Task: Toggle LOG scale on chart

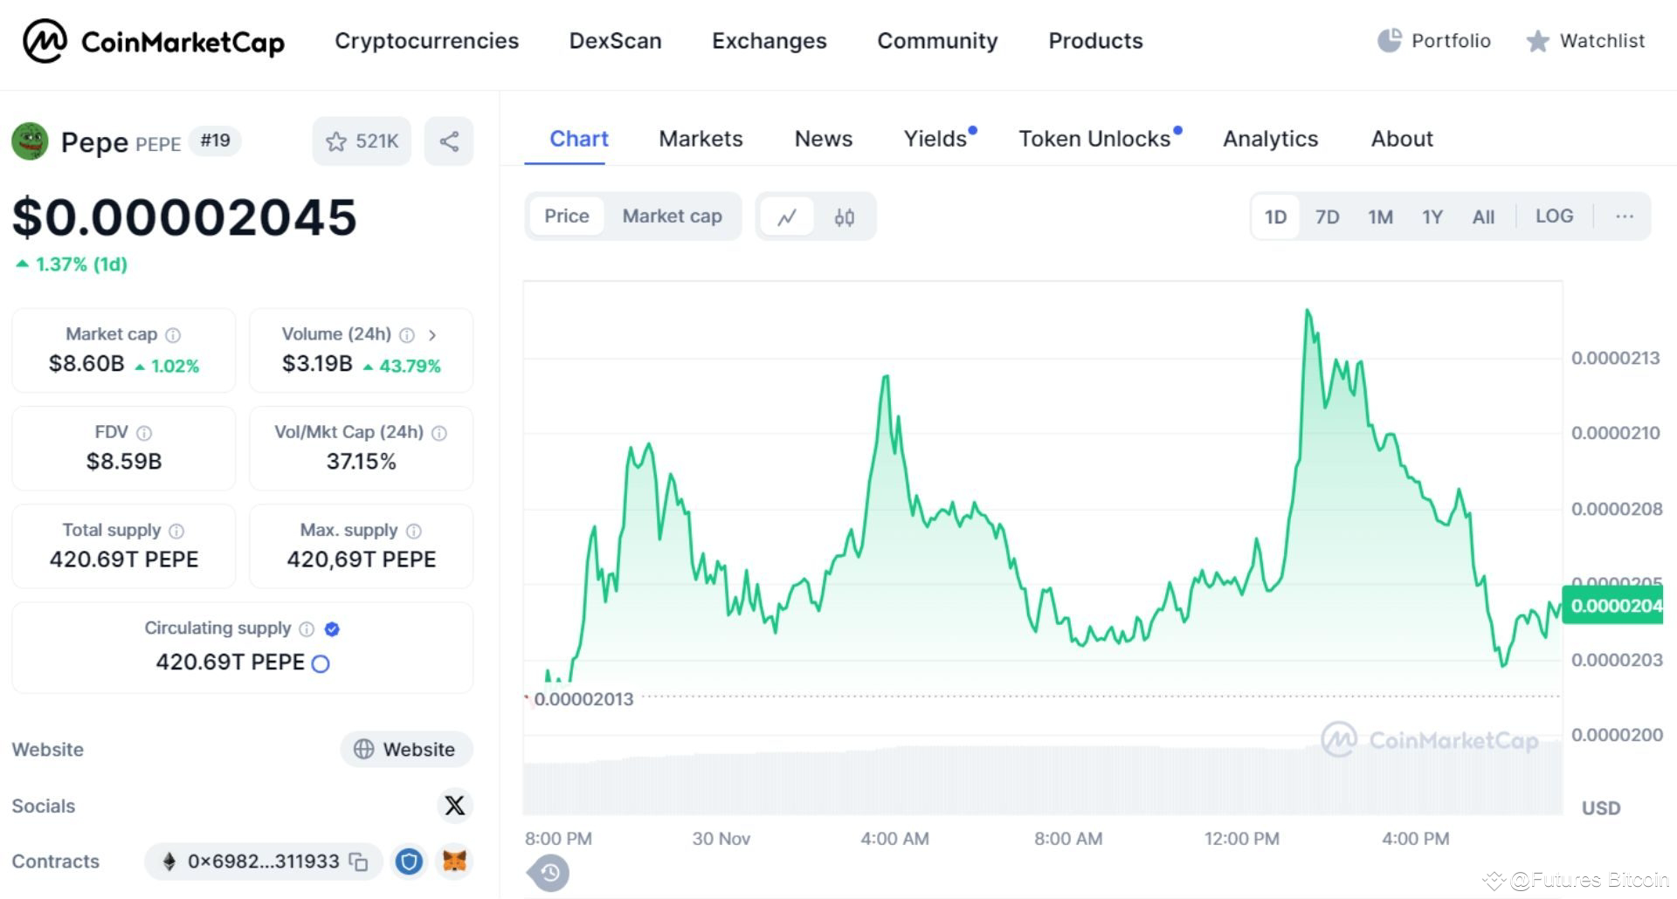Action: (1555, 216)
